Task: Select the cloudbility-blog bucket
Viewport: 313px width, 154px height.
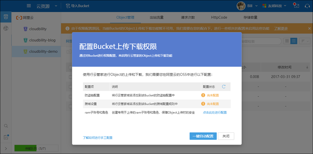Action: [x=42, y=40]
